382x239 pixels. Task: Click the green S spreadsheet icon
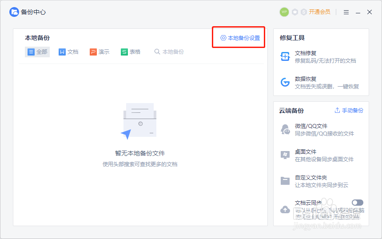tap(124, 52)
